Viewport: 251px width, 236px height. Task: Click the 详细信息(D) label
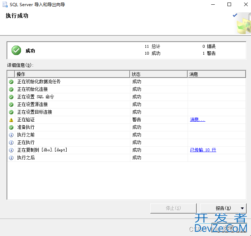pos(20,65)
